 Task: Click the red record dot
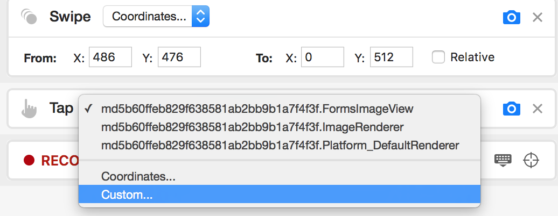[x=29, y=160]
